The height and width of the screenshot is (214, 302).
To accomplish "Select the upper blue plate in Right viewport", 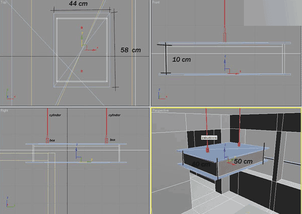I will pos(76,144).
